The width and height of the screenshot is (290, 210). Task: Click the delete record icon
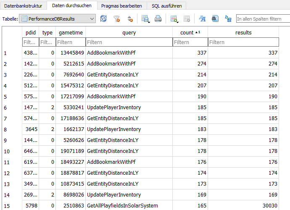click(x=187, y=18)
